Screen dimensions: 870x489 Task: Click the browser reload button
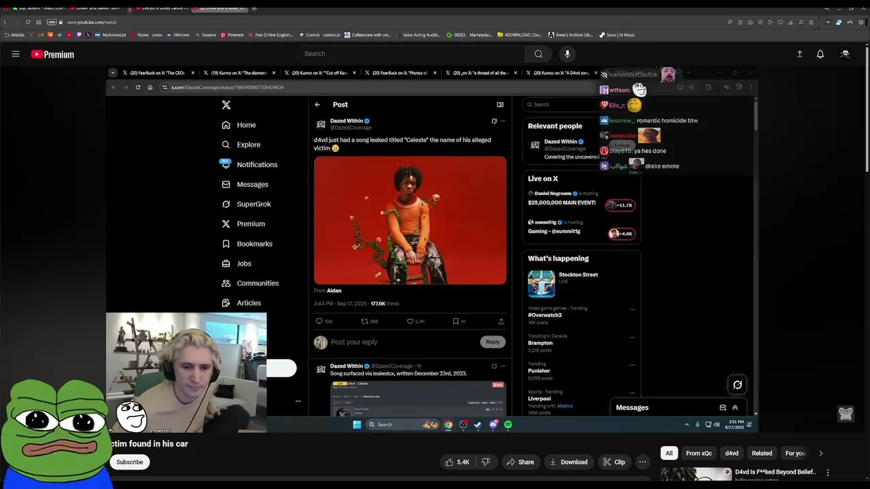pyautogui.click(x=28, y=22)
